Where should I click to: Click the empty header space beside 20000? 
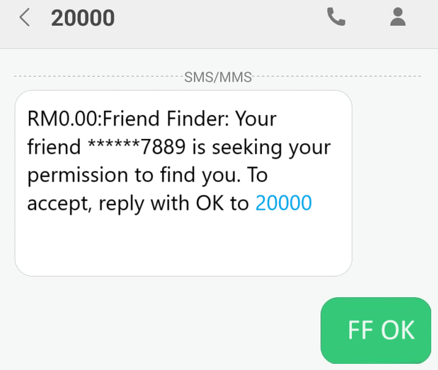pyautogui.click(x=220, y=18)
